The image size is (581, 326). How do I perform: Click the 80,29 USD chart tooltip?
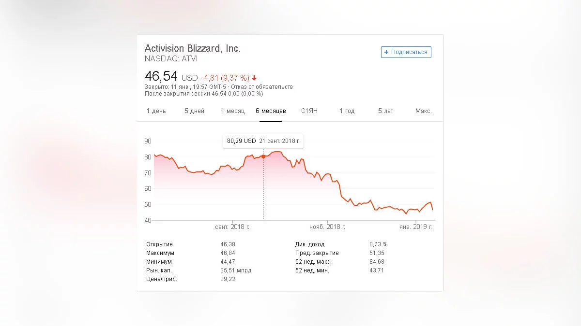[x=263, y=141]
